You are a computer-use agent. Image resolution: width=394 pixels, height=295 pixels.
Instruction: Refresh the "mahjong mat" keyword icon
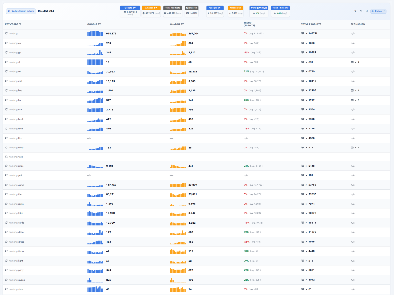[6, 81]
